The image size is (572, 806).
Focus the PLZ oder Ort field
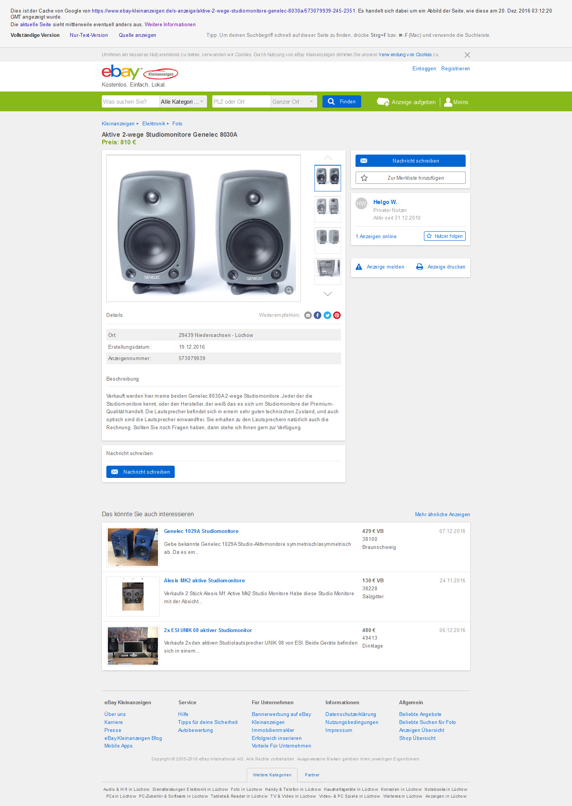point(242,101)
